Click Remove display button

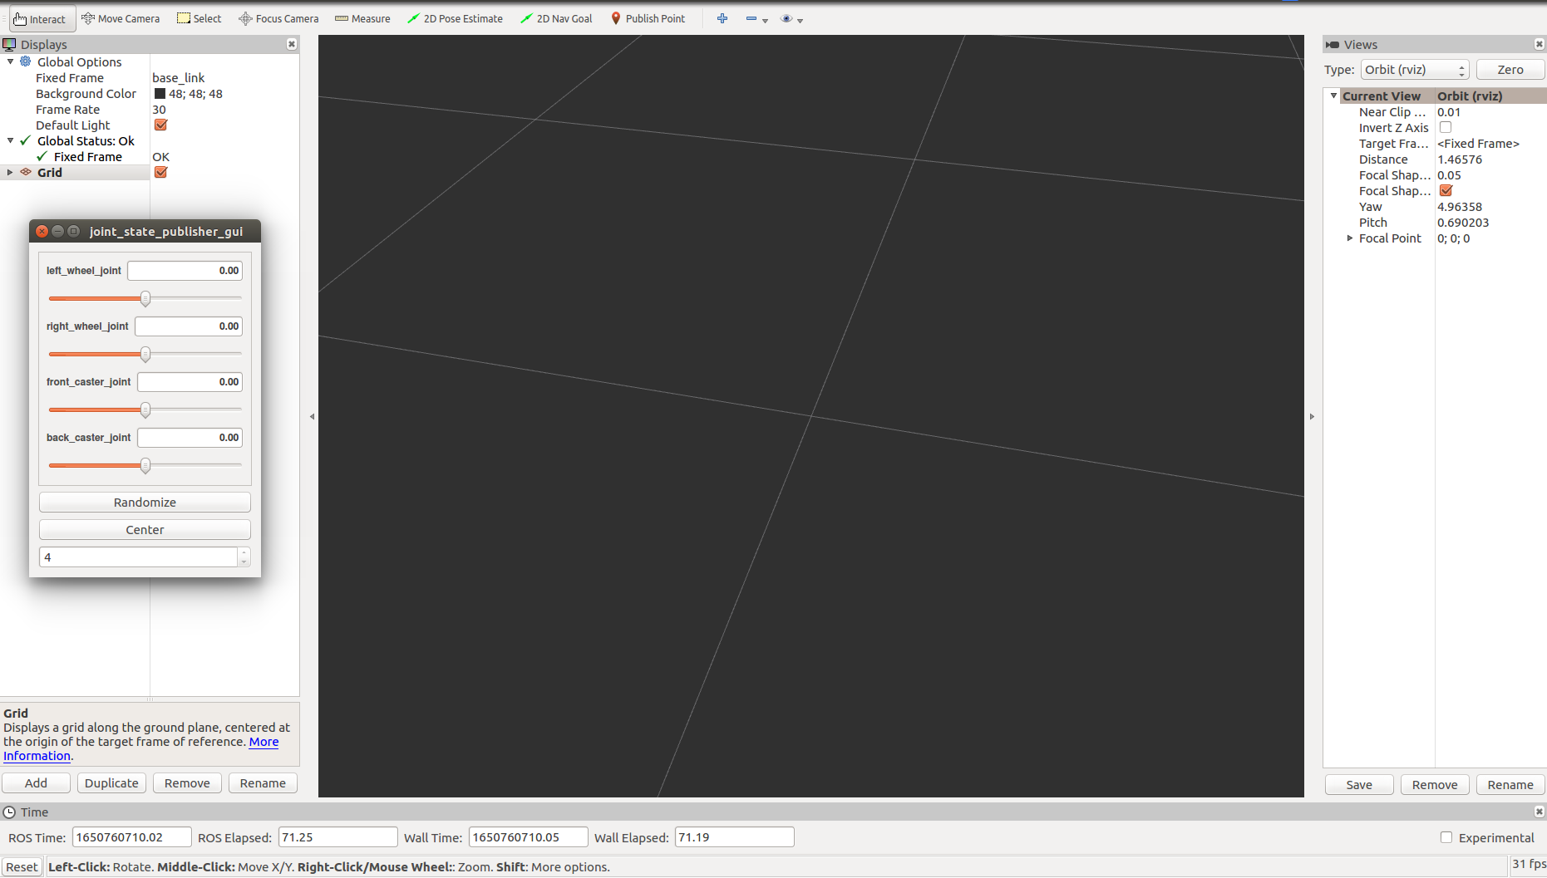tap(187, 782)
